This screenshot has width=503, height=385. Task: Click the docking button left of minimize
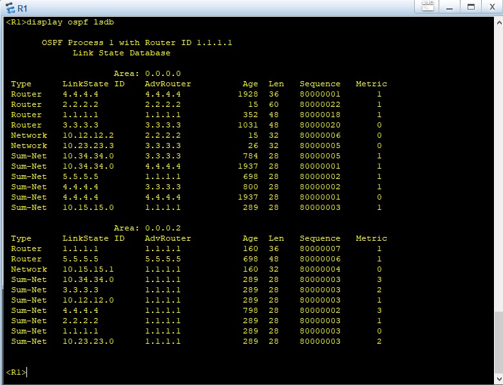428,6
